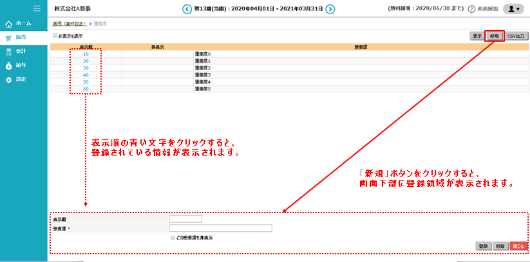
Task: Click 表示順 column header
Action: (86, 47)
